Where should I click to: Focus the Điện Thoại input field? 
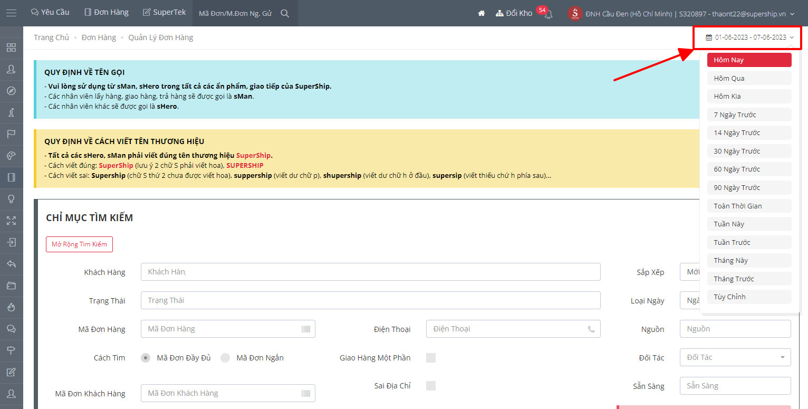click(513, 329)
